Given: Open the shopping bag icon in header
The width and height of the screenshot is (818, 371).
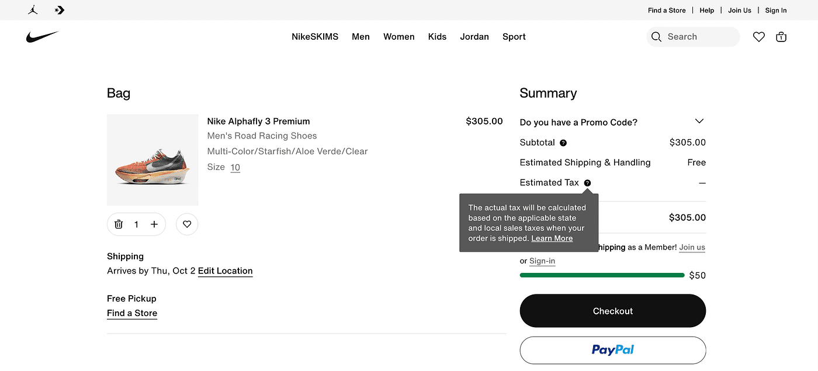Looking at the screenshot, I should pos(781,37).
